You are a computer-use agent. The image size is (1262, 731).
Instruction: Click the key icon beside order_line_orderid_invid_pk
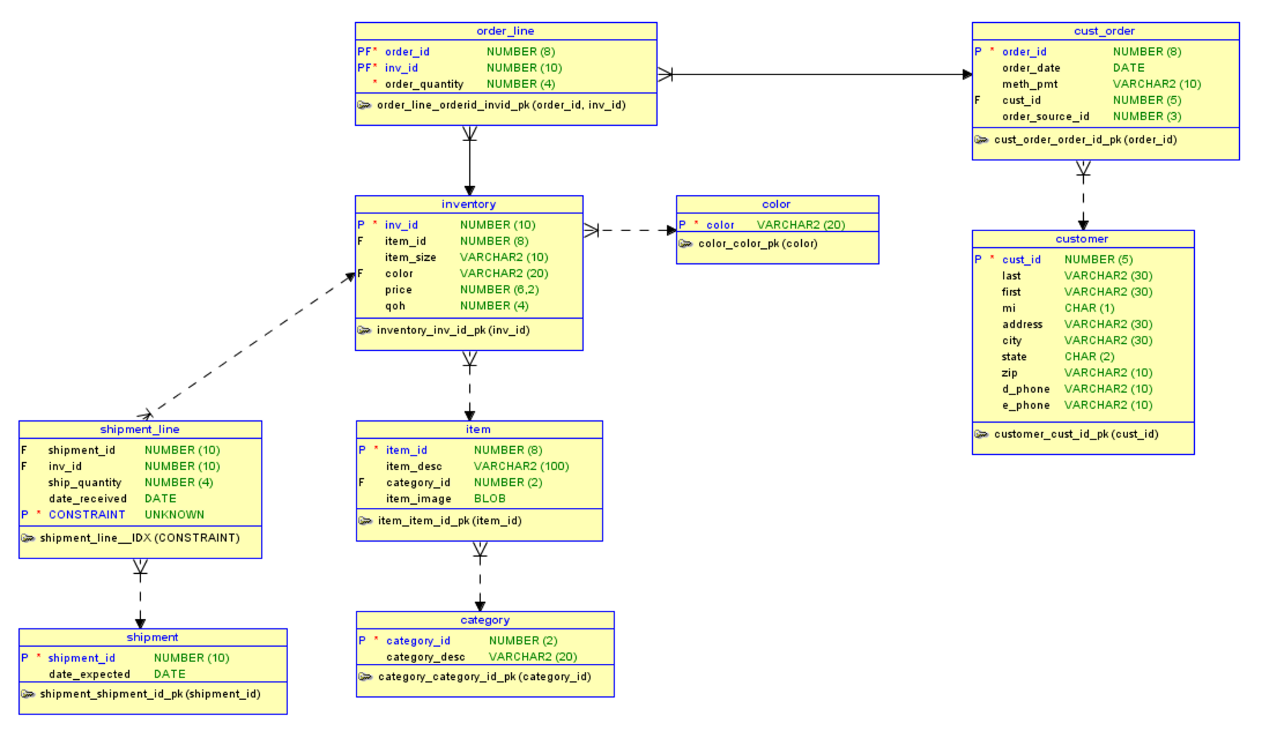coord(364,105)
